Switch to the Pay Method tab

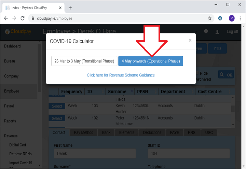click(84, 132)
